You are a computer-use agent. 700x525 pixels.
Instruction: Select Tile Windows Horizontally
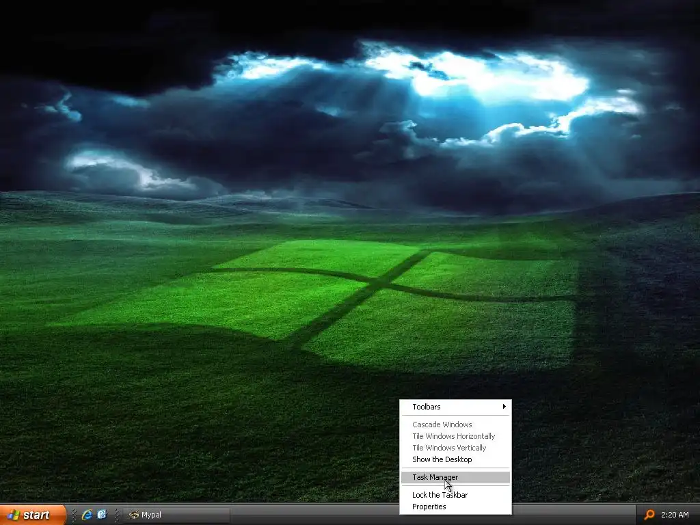point(455,436)
